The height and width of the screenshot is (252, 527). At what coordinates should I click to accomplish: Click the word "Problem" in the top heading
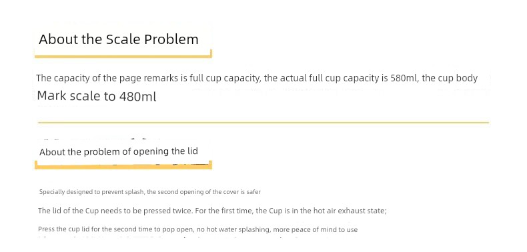click(171, 39)
